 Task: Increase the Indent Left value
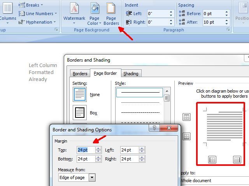point(171,12)
